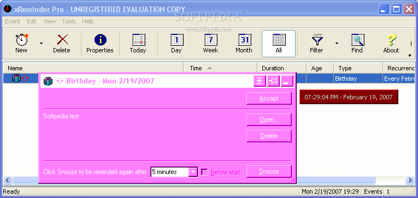Click the xReminder clock icon in the title bar
This screenshot has width=418, height=198.
click(x=7, y=9)
